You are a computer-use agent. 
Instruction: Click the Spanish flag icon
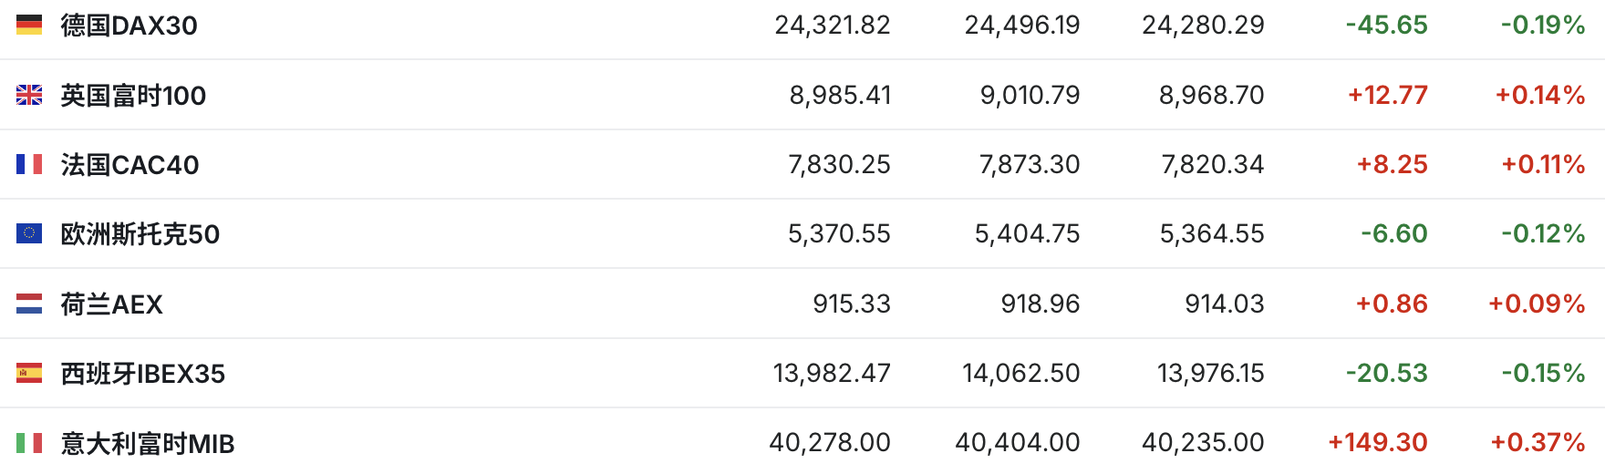point(29,373)
